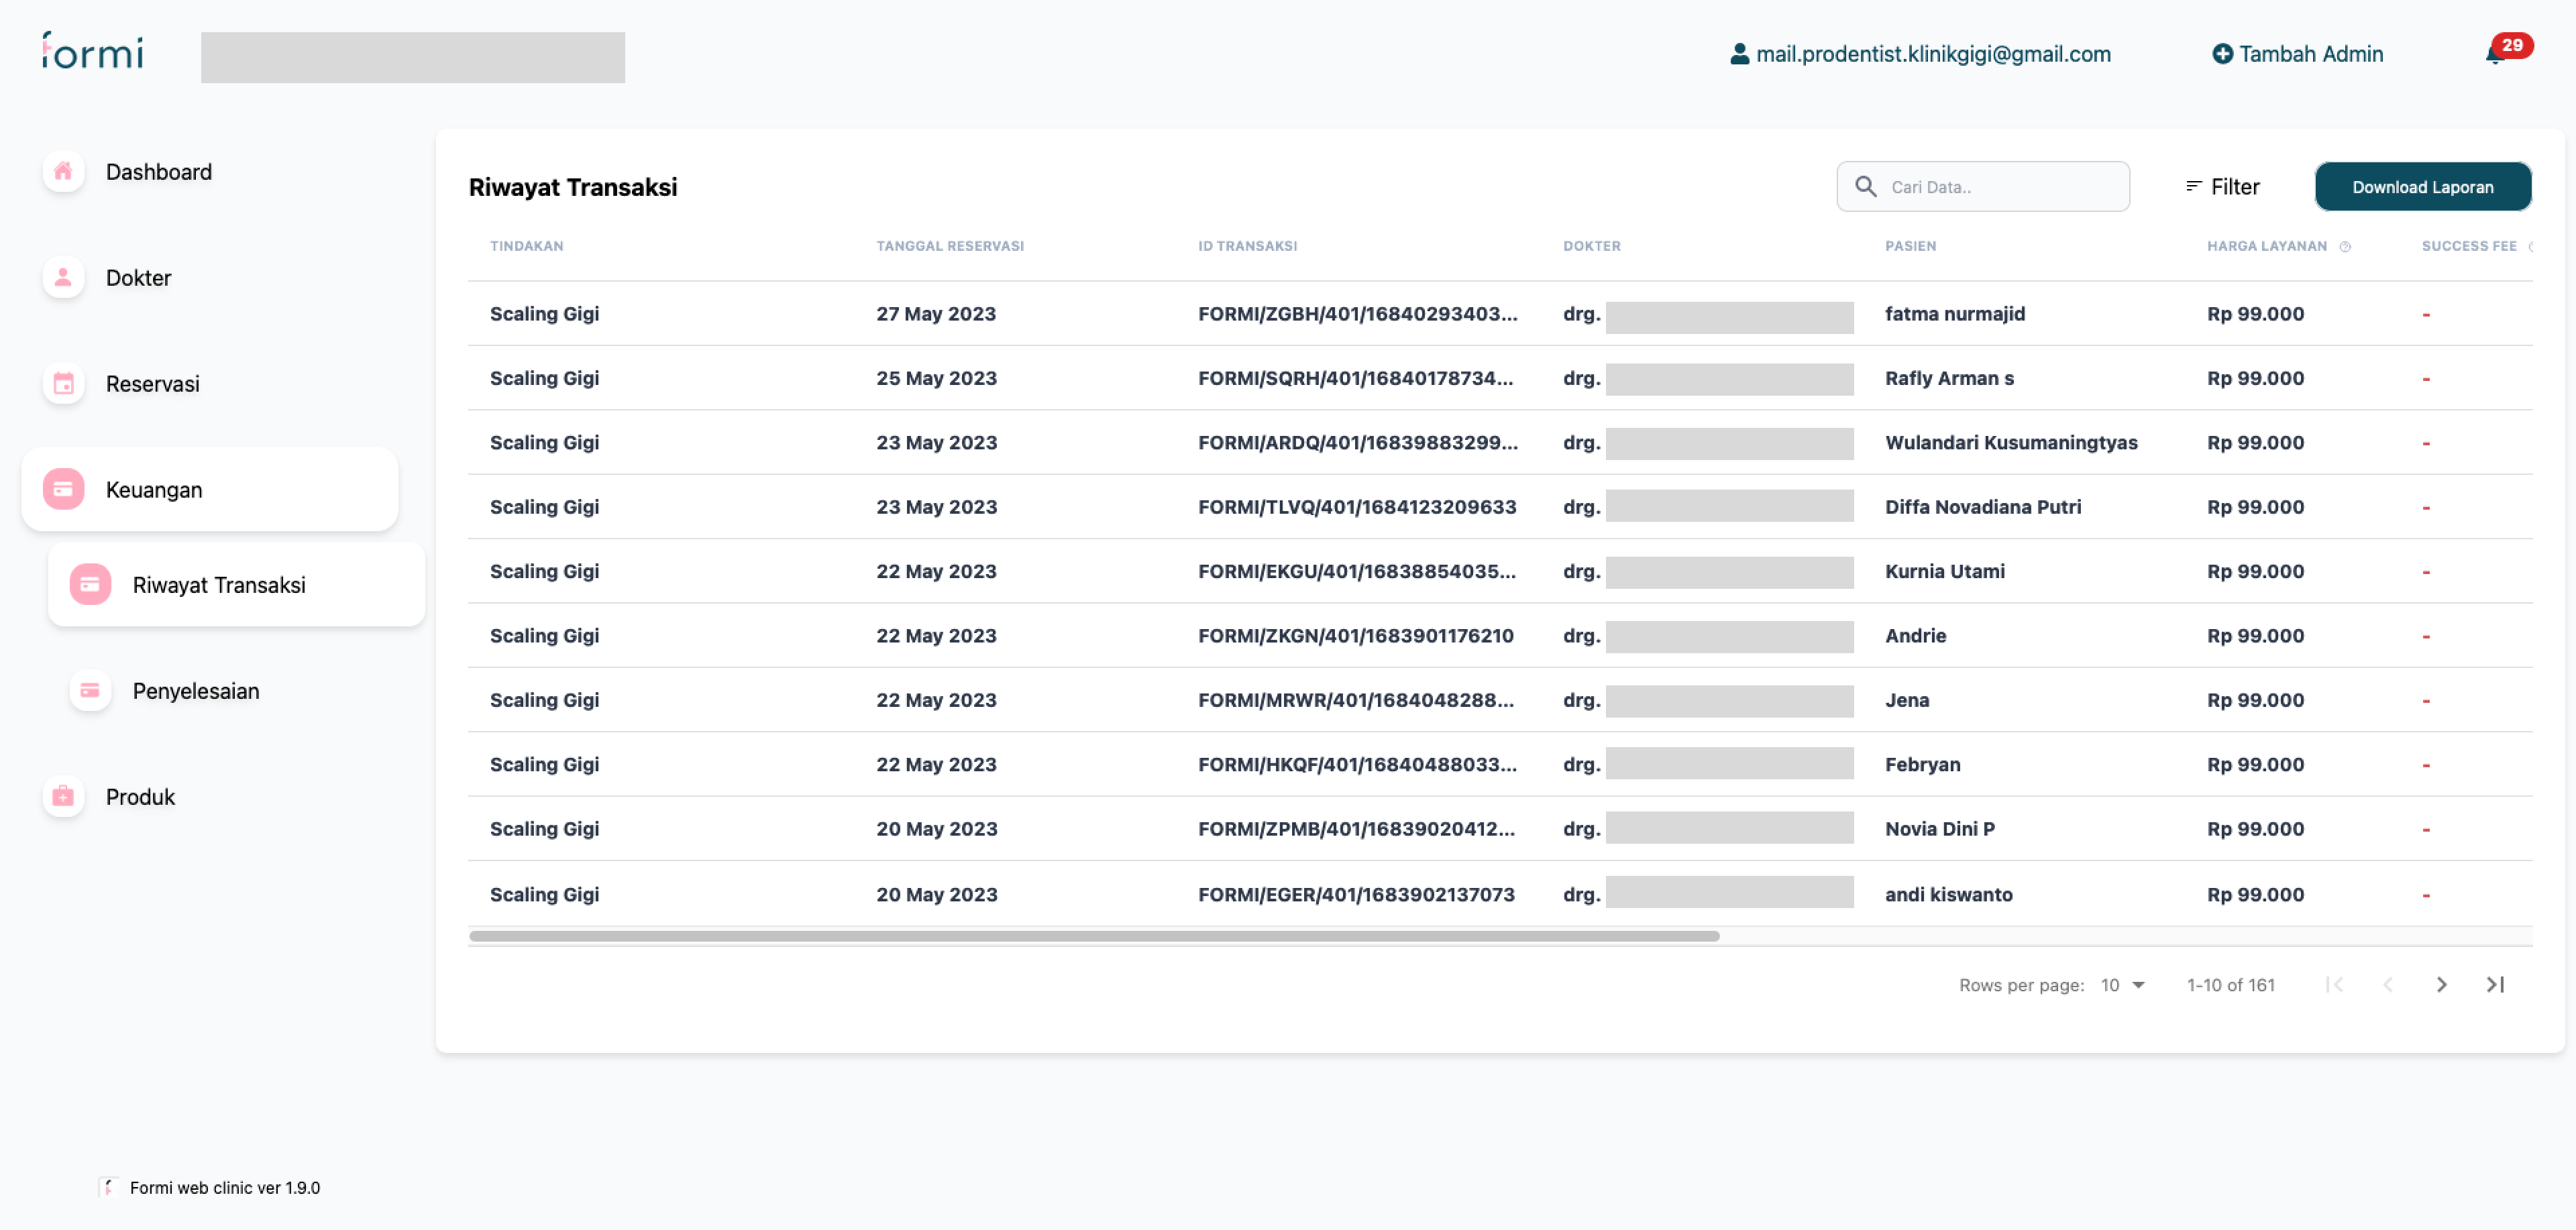Click the Dashboard home icon
Viewport: 2576px width, 1230px height.
[x=63, y=172]
